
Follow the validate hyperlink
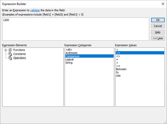tap(35, 10)
